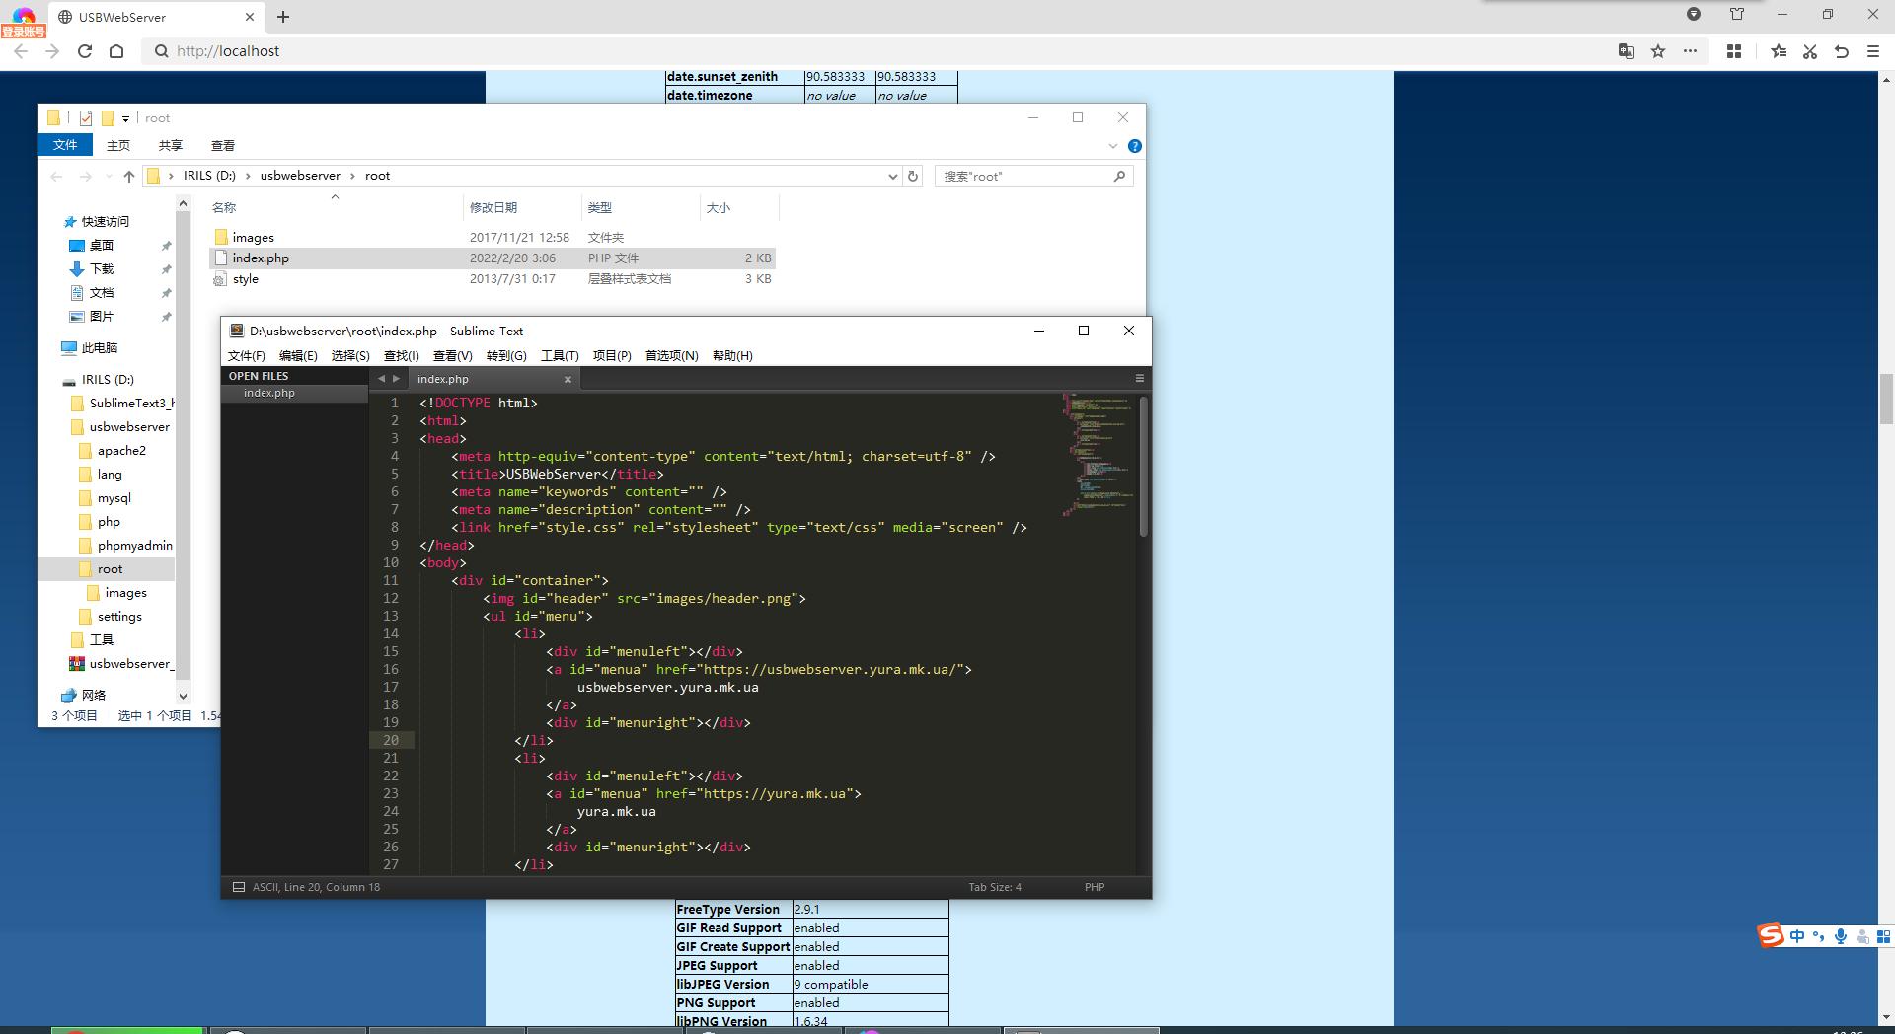Expand the Explorer ribbon chevron
This screenshot has width=1895, height=1034.
click(x=1113, y=146)
